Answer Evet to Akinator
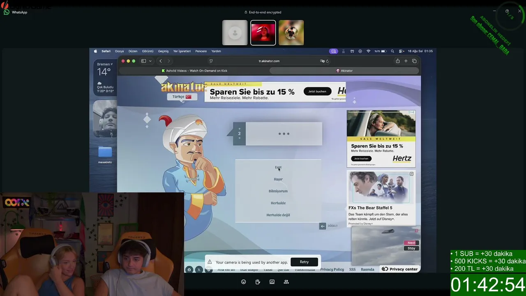The height and width of the screenshot is (296, 526). pyautogui.click(x=278, y=167)
